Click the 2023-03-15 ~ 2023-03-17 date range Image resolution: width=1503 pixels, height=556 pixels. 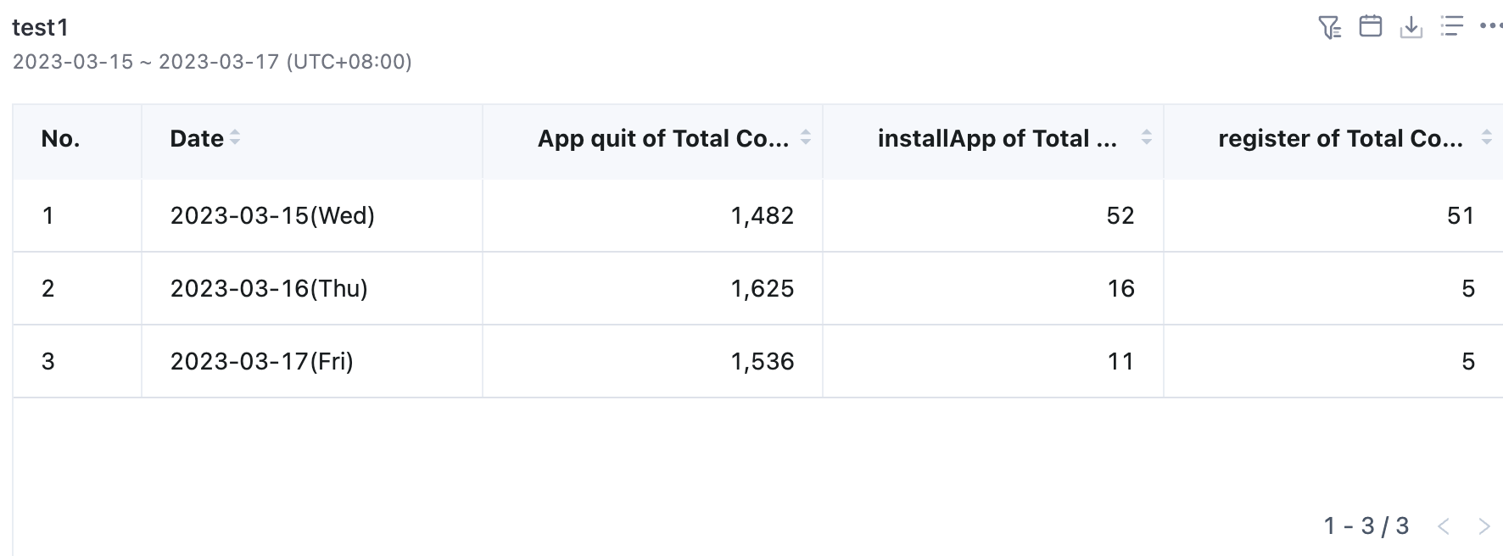212,62
